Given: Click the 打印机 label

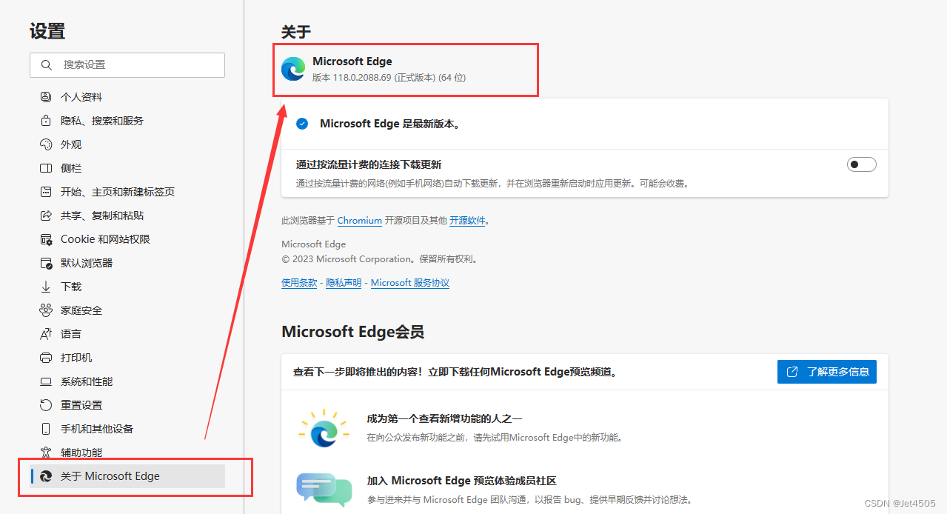Looking at the screenshot, I should tap(76, 358).
